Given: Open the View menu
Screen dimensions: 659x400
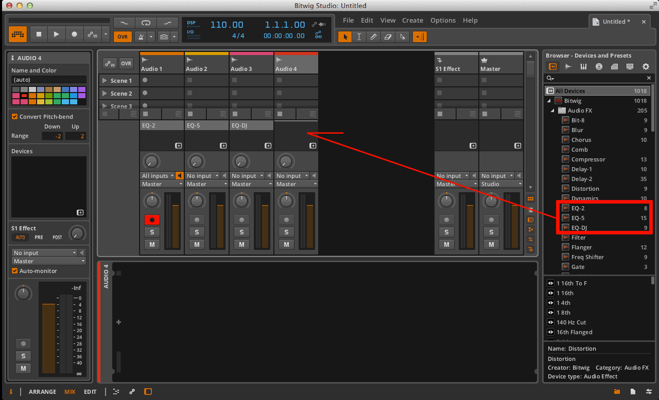Looking at the screenshot, I should tap(388, 21).
